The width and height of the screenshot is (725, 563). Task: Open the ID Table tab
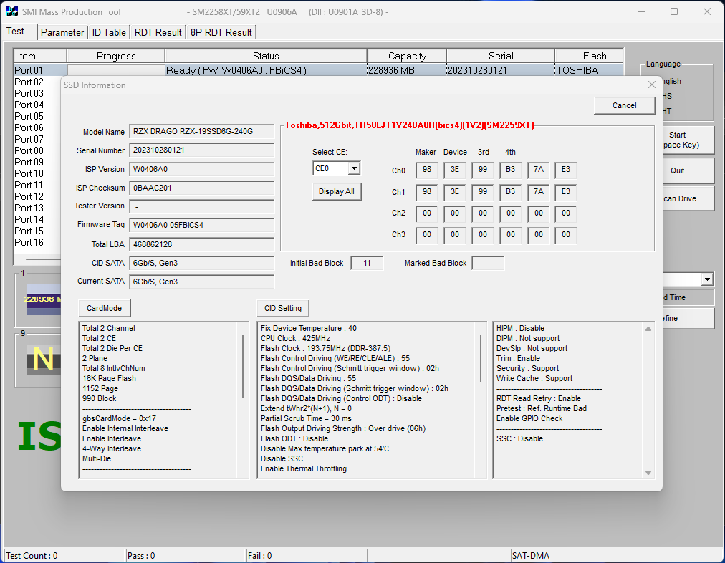[109, 32]
